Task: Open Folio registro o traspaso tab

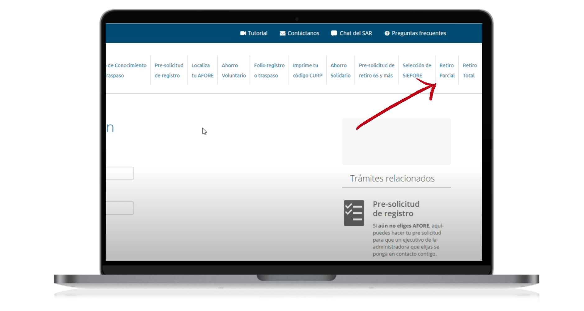Action: [269, 70]
